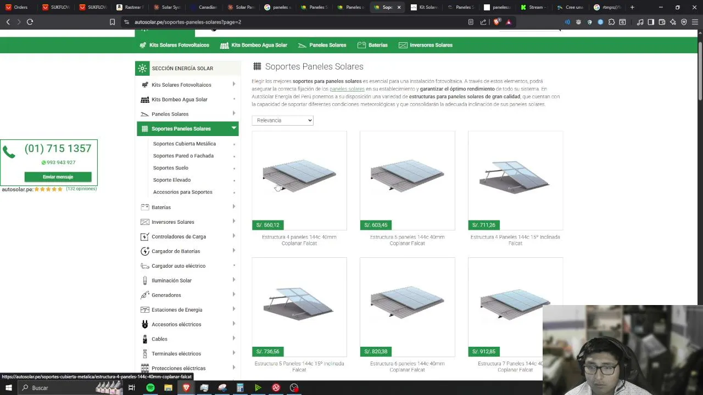703x395 pixels.
Task: Open Soportes Cubierta Metálica subcategory
Action: 185,144
